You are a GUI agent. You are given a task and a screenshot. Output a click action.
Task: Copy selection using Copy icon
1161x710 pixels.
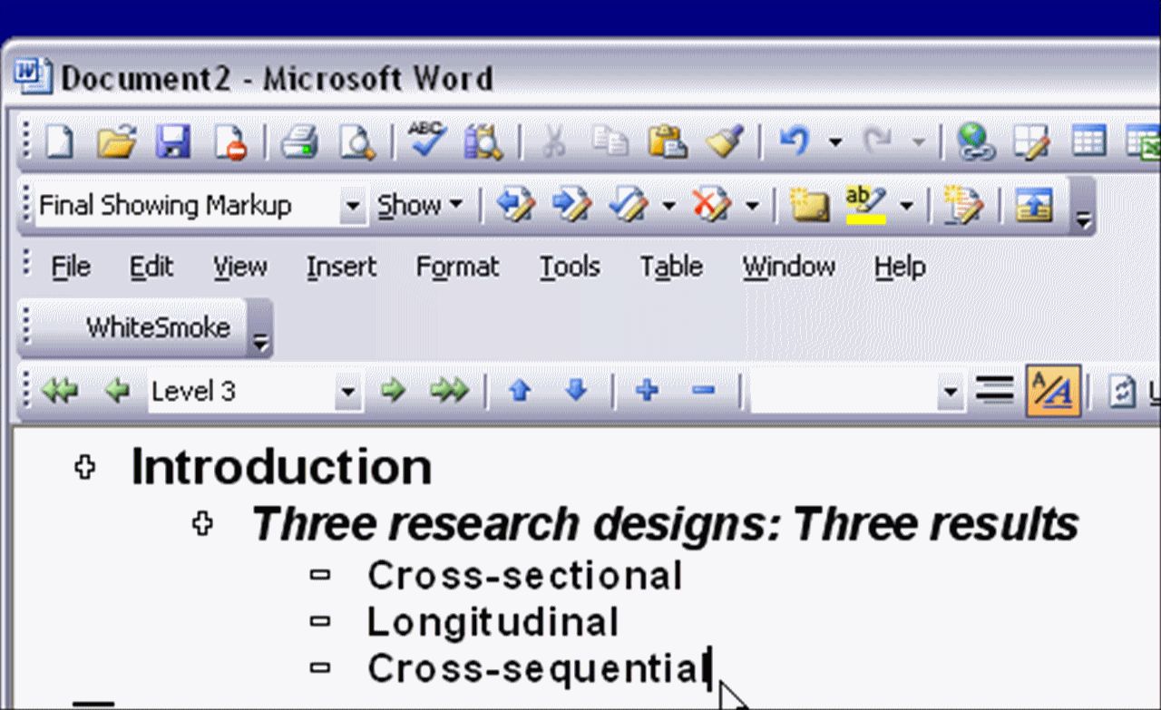[x=610, y=142]
